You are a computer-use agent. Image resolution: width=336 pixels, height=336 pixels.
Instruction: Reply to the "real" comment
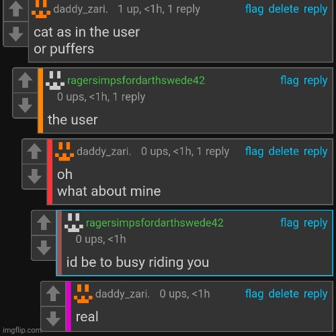coord(315,294)
